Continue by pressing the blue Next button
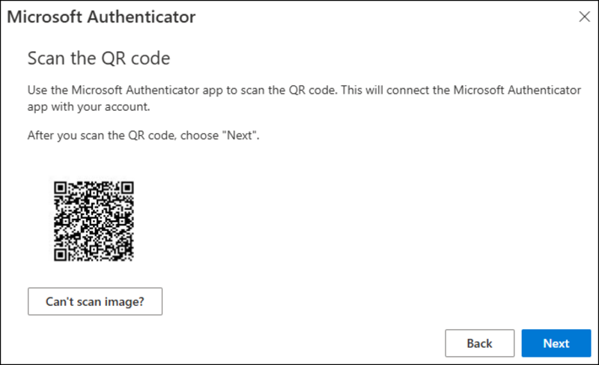 (556, 343)
